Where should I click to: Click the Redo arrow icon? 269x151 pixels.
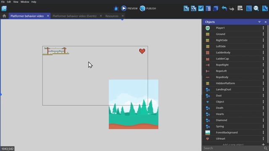(232, 8)
